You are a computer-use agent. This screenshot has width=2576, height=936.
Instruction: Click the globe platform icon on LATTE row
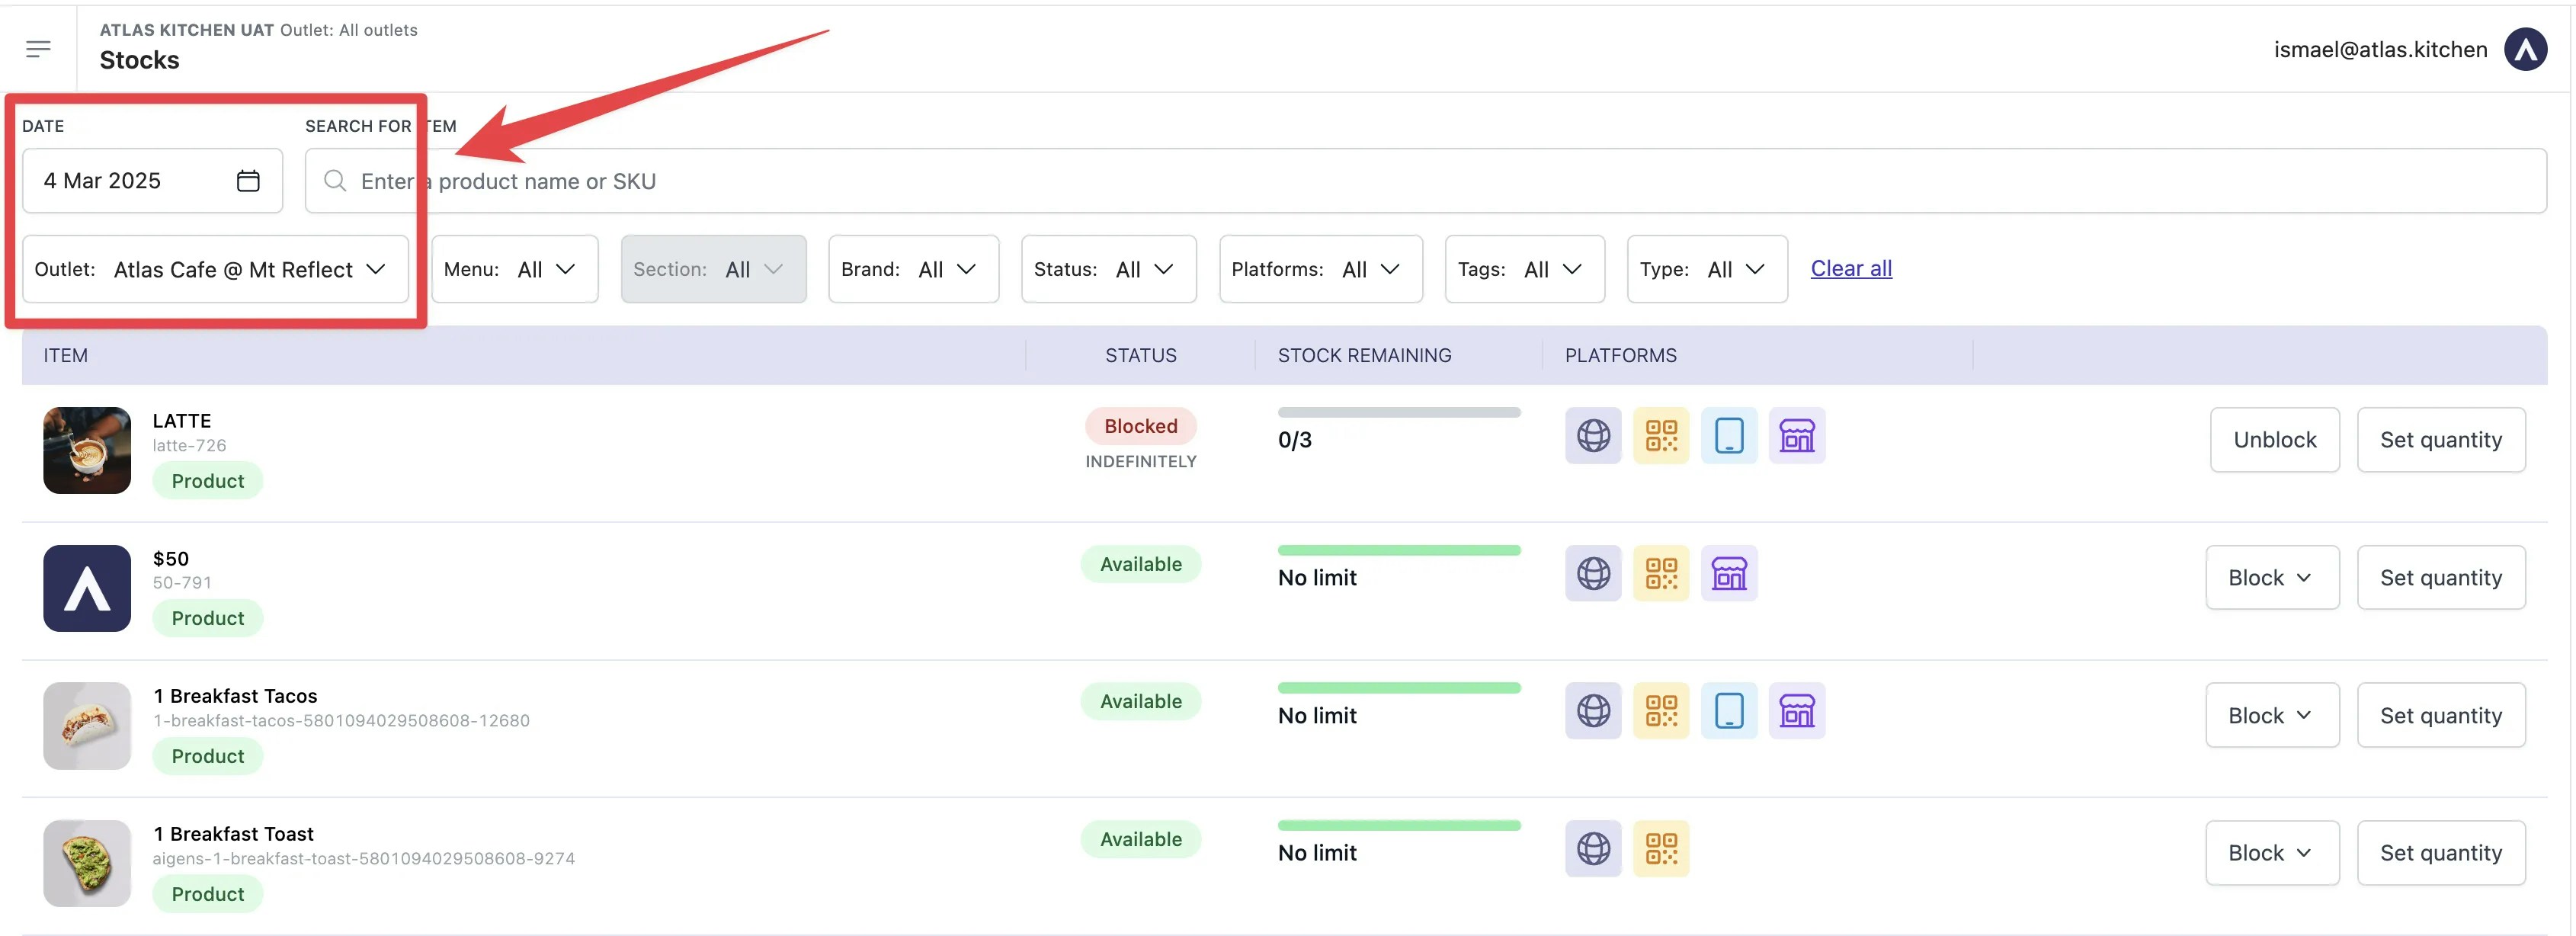(1592, 435)
